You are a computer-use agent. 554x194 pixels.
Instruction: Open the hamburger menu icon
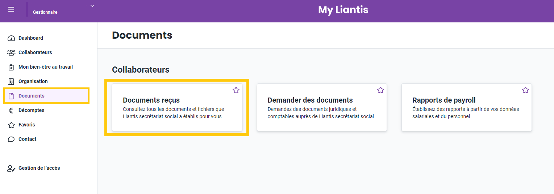[x=11, y=9]
